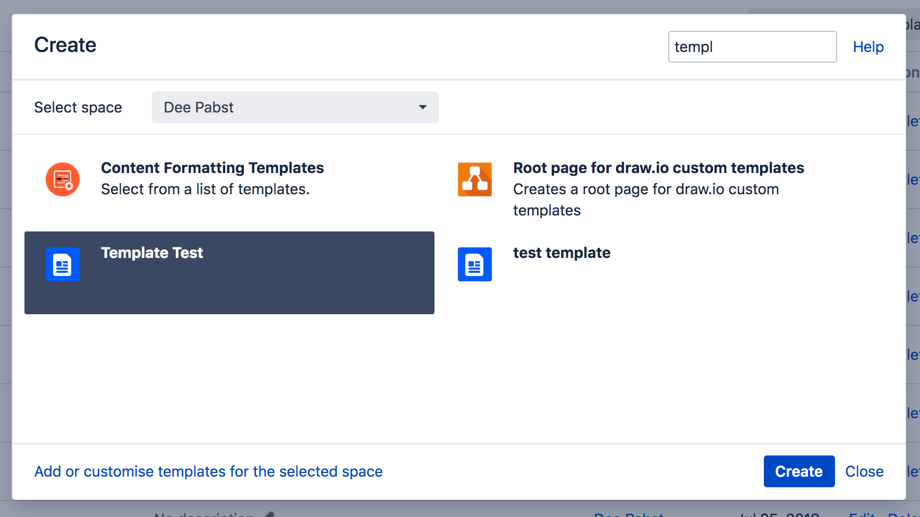Open Add or customise templates link
Screen dimensions: 920x517
tap(208, 471)
